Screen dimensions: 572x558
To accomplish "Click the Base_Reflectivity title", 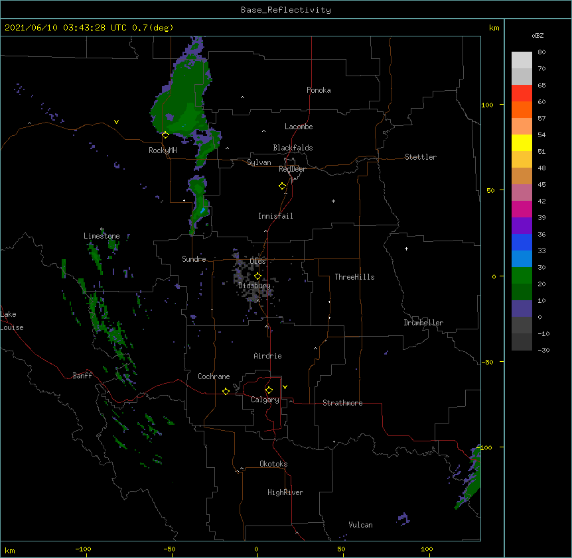I will pyautogui.click(x=286, y=10).
